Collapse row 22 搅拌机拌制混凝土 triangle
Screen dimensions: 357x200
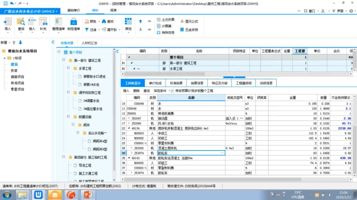[x=129, y=128]
